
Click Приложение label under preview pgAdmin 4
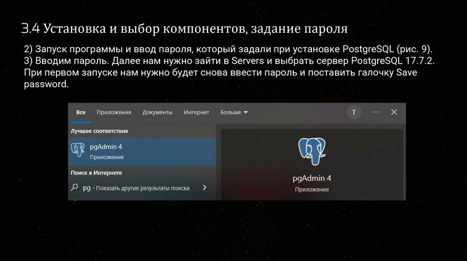[312, 190]
